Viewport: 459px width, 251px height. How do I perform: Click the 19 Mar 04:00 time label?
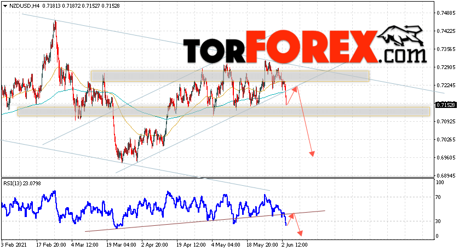(121, 244)
